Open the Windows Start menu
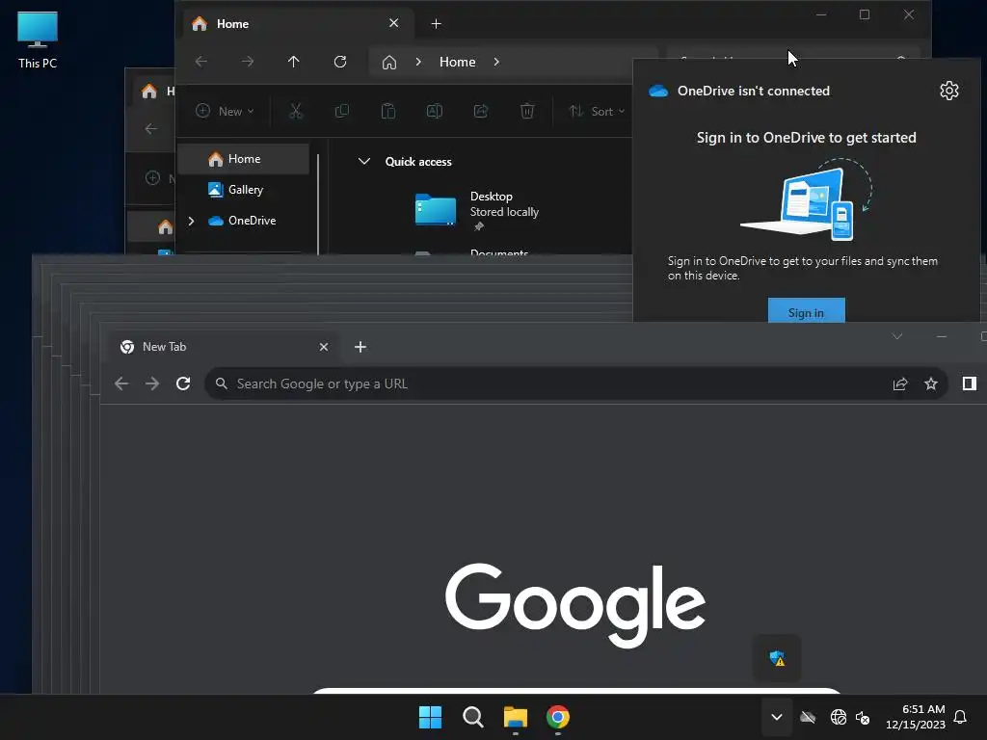The height and width of the screenshot is (740, 987). 431,717
